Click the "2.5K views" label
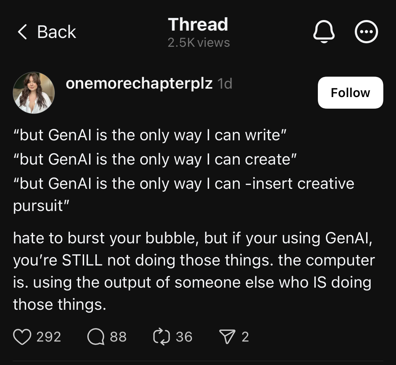The width and height of the screenshot is (396, 365). click(199, 43)
